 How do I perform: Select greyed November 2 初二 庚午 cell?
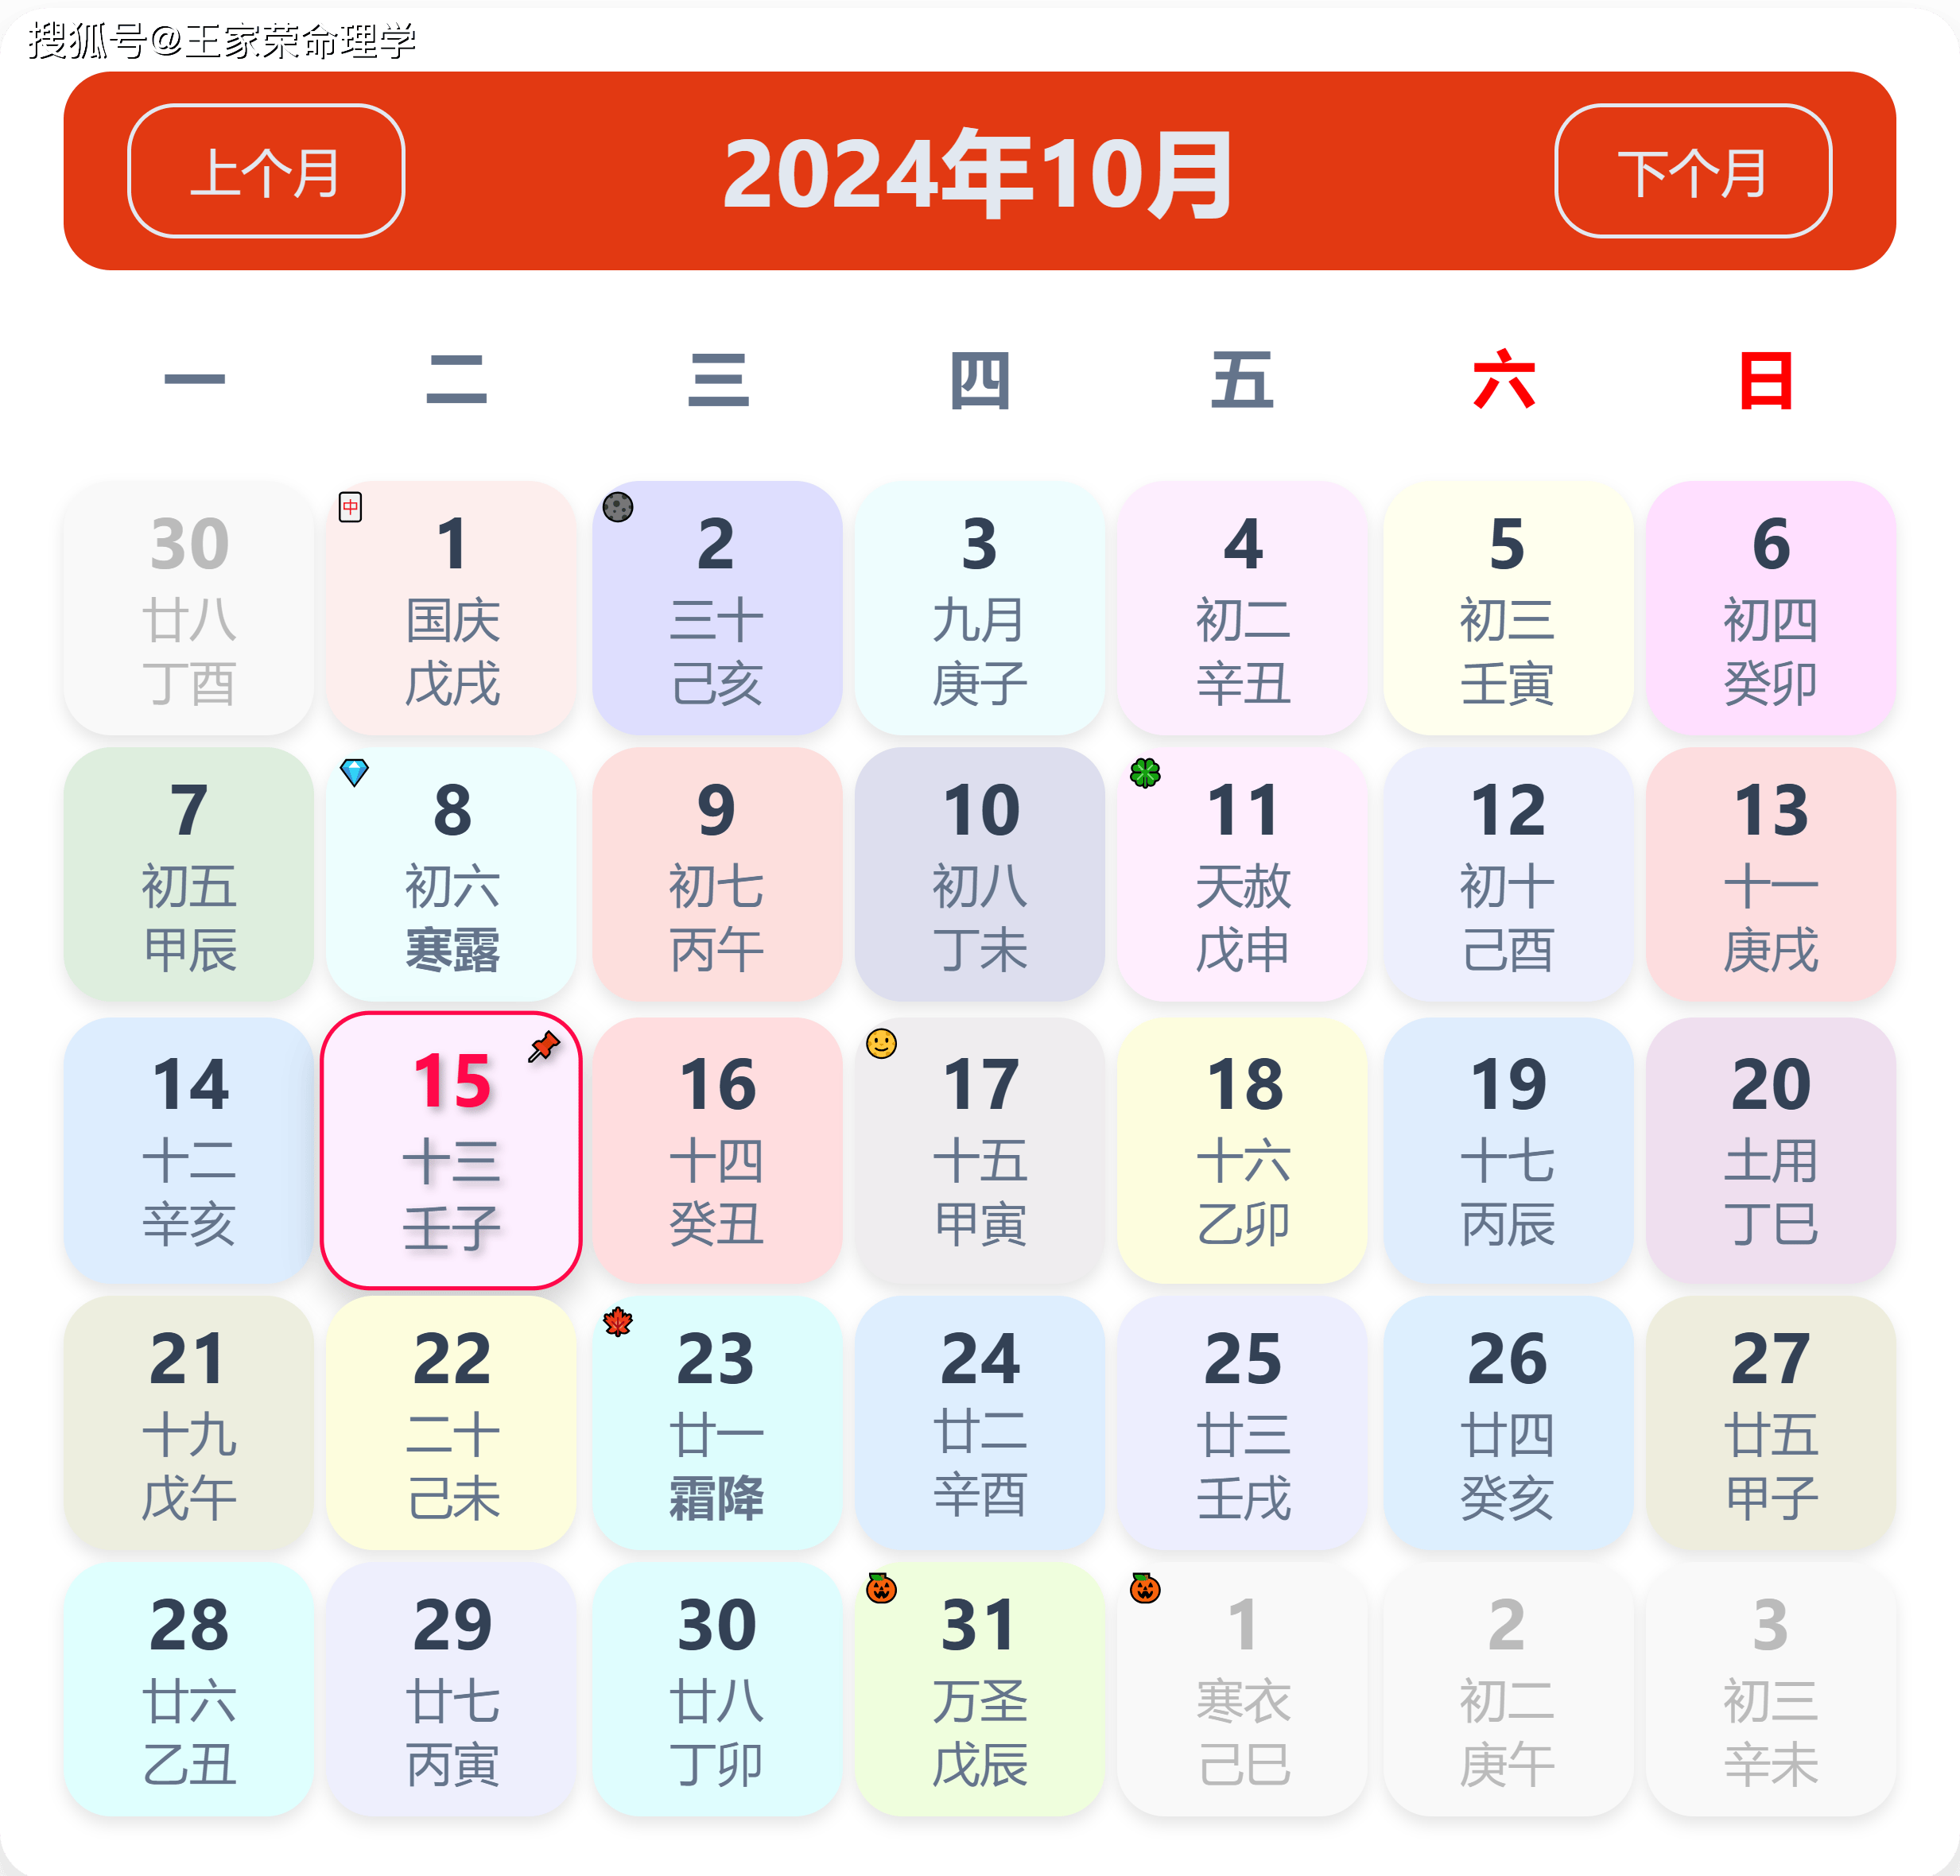point(1508,1689)
